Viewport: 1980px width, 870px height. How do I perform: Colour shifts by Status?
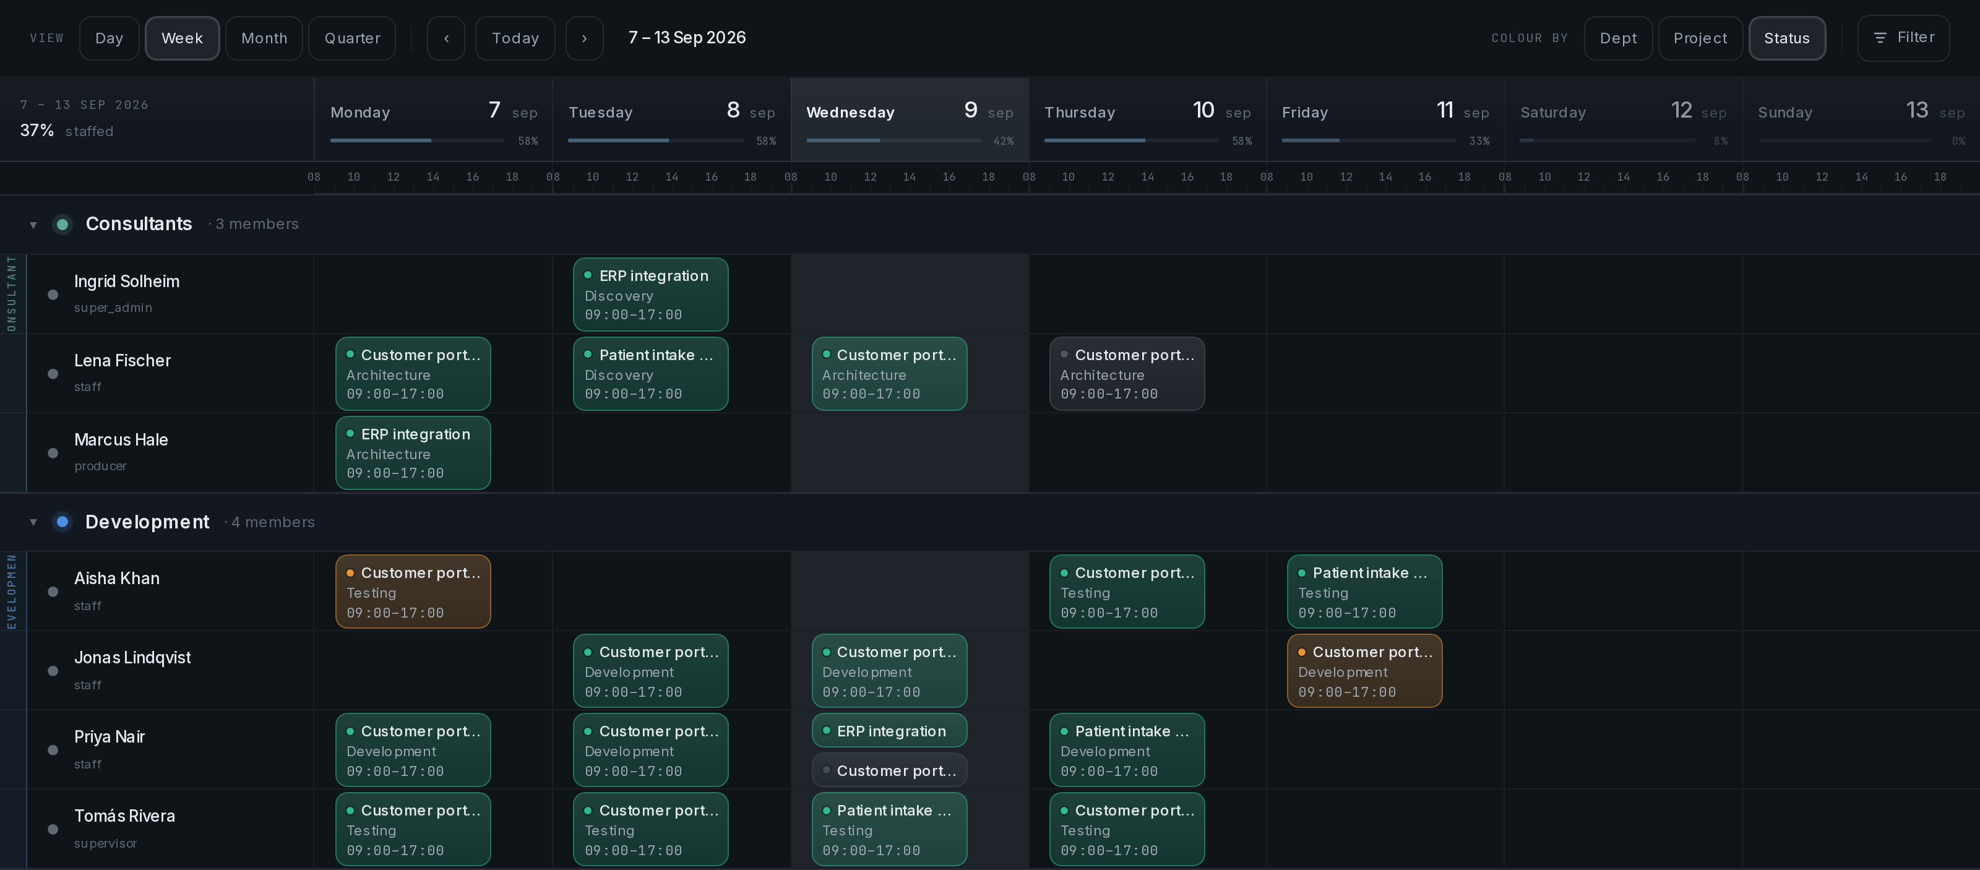point(1787,38)
